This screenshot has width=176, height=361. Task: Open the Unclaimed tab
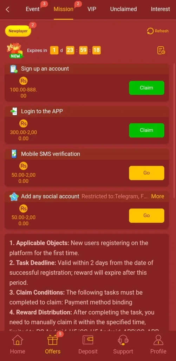point(123,9)
